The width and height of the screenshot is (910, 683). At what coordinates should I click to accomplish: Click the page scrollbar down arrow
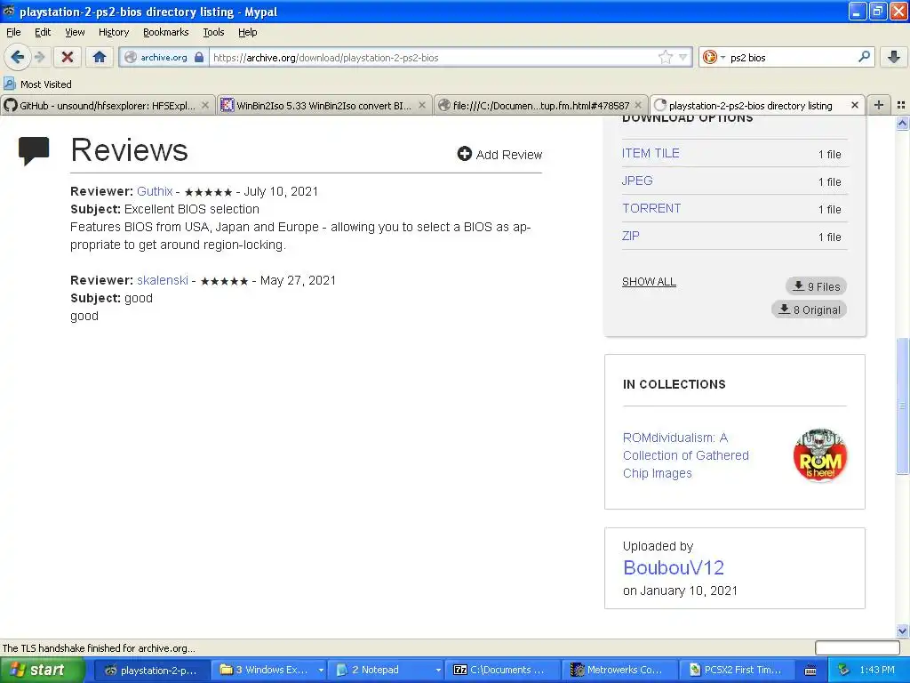903,631
